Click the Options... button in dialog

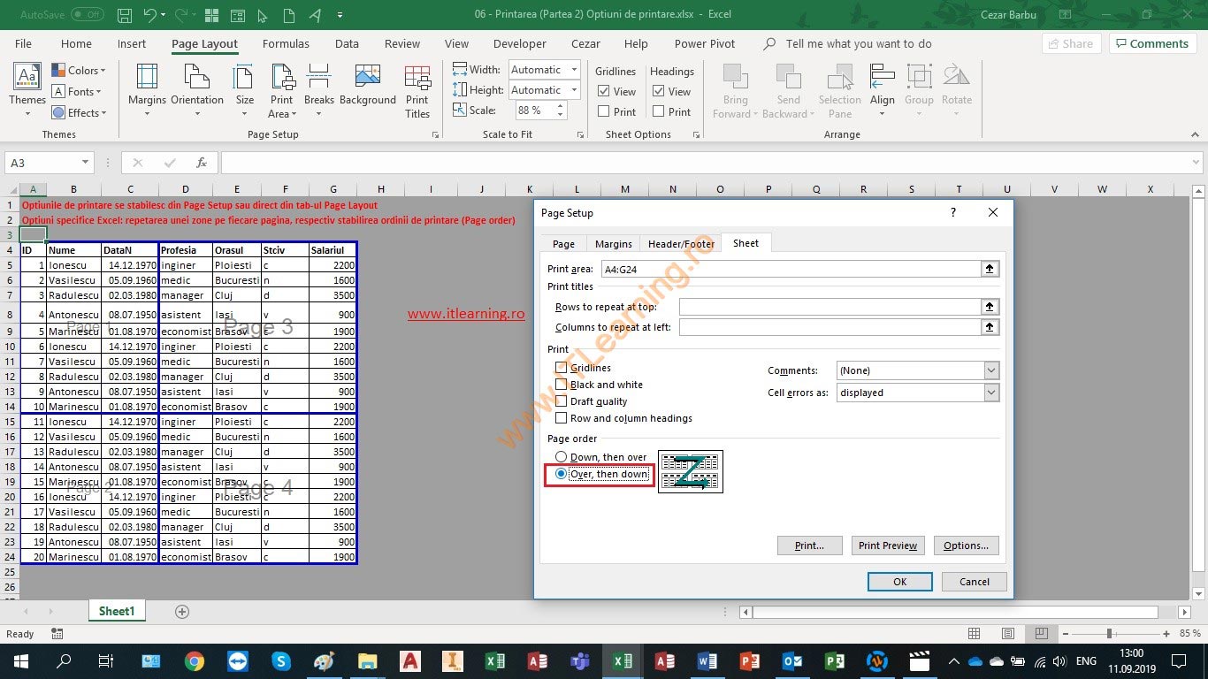click(x=966, y=545)
